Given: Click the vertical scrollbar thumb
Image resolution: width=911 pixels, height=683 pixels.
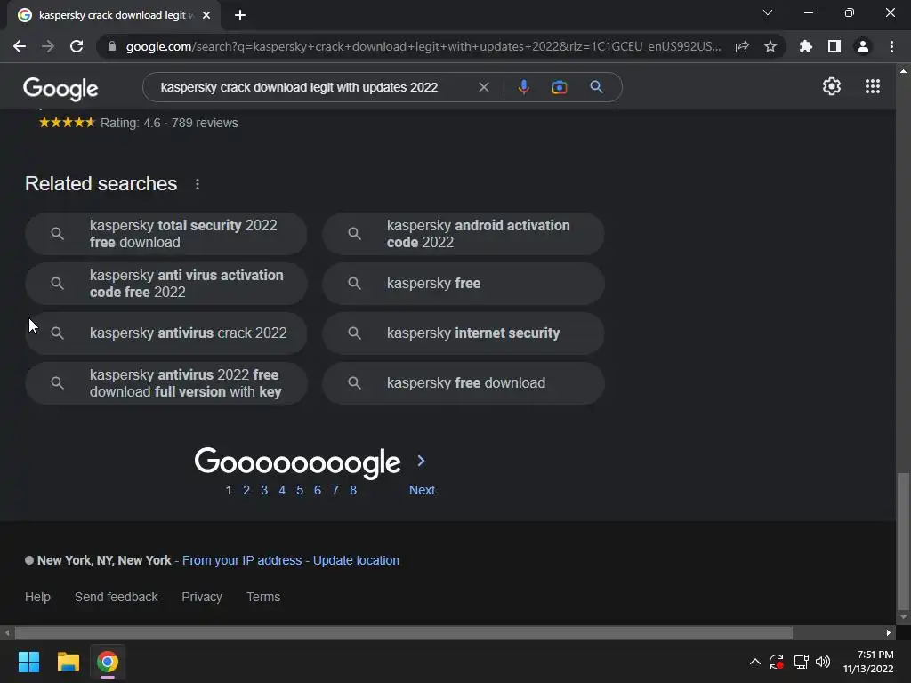Looking at the screenshot, I should [903, 542].
